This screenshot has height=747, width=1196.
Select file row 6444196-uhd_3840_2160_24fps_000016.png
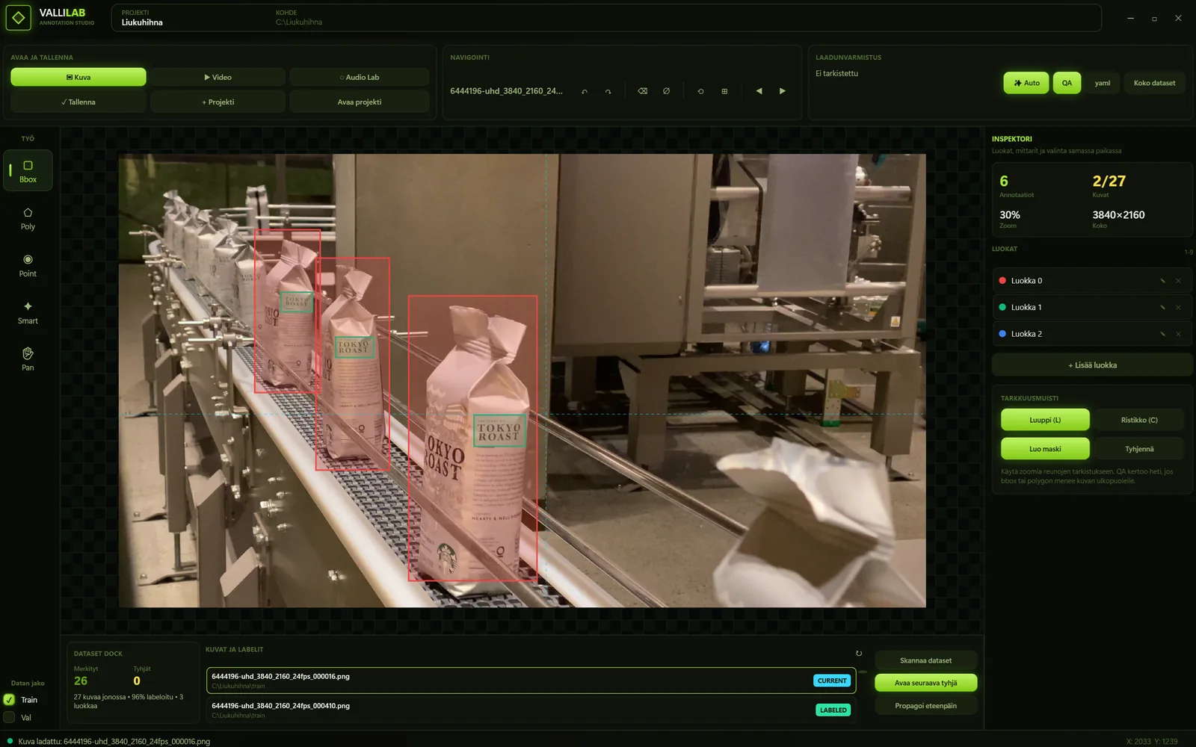531,681
